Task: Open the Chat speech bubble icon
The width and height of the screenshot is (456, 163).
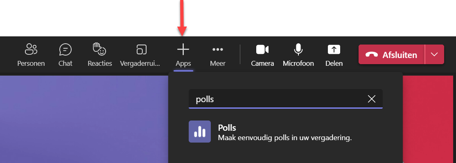Action: tap(65, 49)
